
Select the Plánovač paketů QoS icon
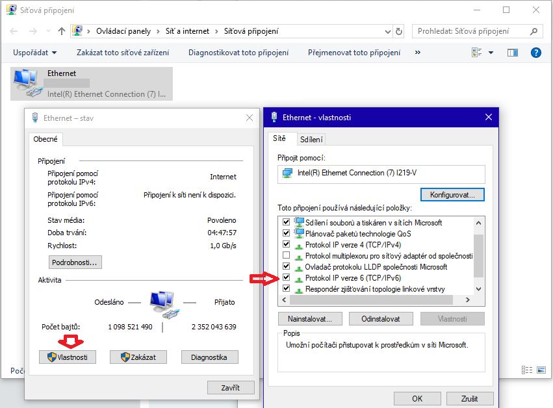299,233
